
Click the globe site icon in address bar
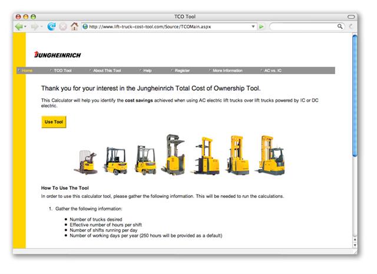tap(85, 27)
